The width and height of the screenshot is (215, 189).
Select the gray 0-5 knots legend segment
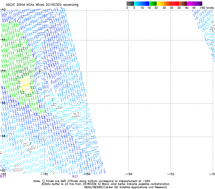(130, 3)
